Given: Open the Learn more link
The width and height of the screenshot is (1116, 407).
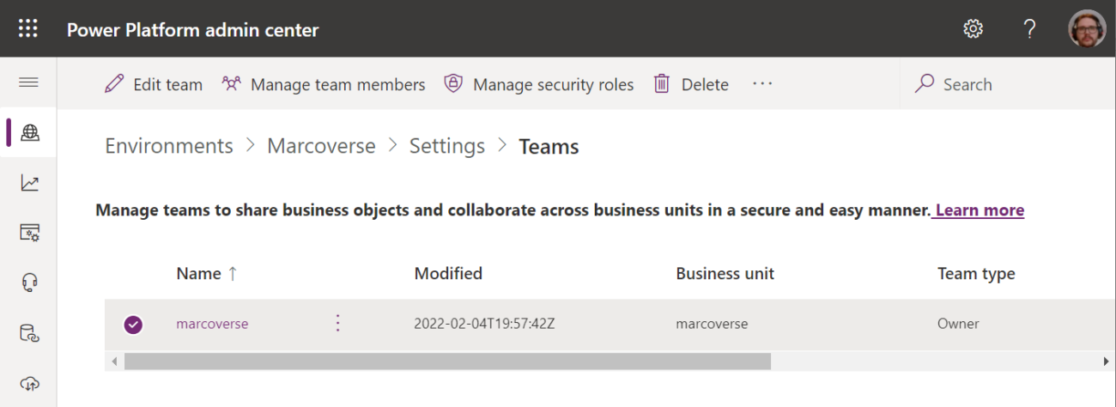Looking at the screenshot, I should coord(980,210).
